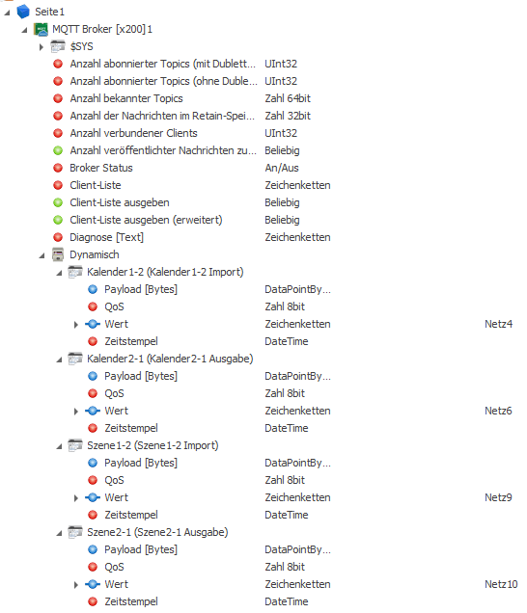Expand the Wert item linked to Netz4
Screen dimensions: 527x613
tap(76, 325)
